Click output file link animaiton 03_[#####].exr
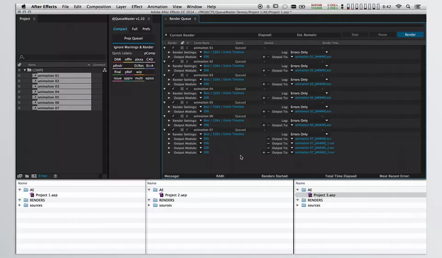The image size is (442, 258). coord(313,84)
